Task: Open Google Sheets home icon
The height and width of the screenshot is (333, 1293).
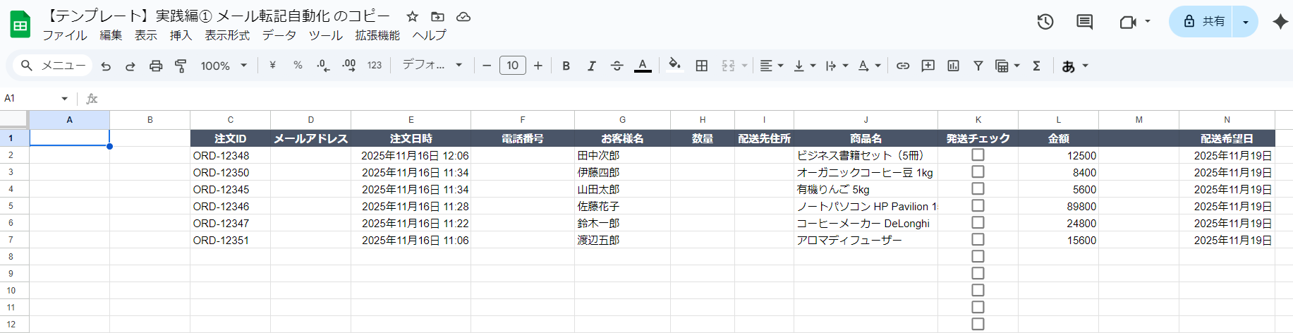Action: 20,25
